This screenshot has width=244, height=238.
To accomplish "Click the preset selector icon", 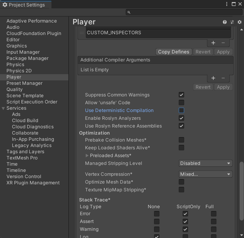I will [x=232, y=22].
